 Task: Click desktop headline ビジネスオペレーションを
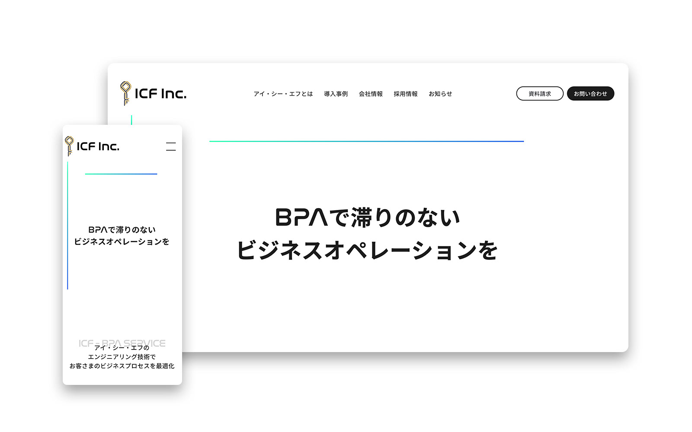[368, 251]
